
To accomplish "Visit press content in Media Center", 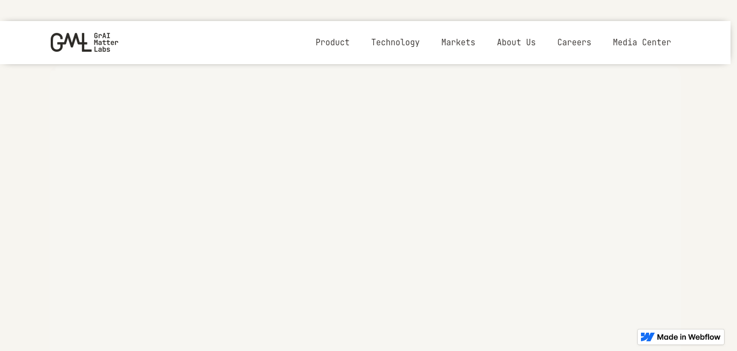I will 642,42.
